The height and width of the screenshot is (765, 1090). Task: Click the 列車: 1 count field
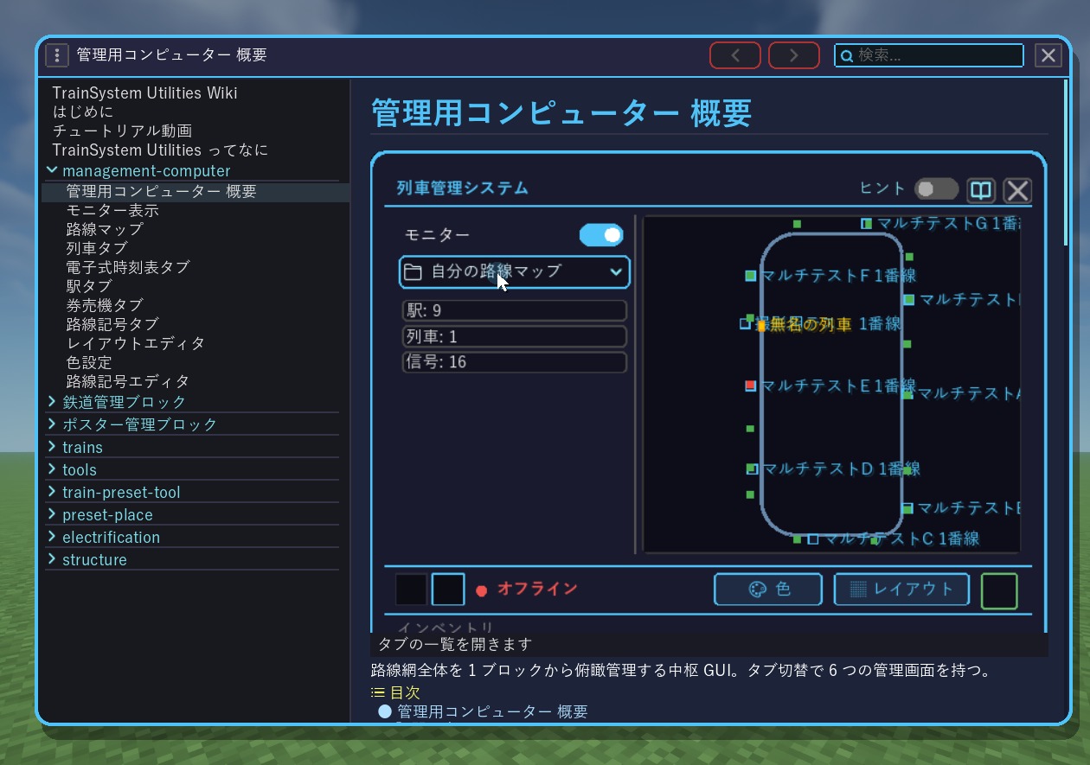click(515, 336)
